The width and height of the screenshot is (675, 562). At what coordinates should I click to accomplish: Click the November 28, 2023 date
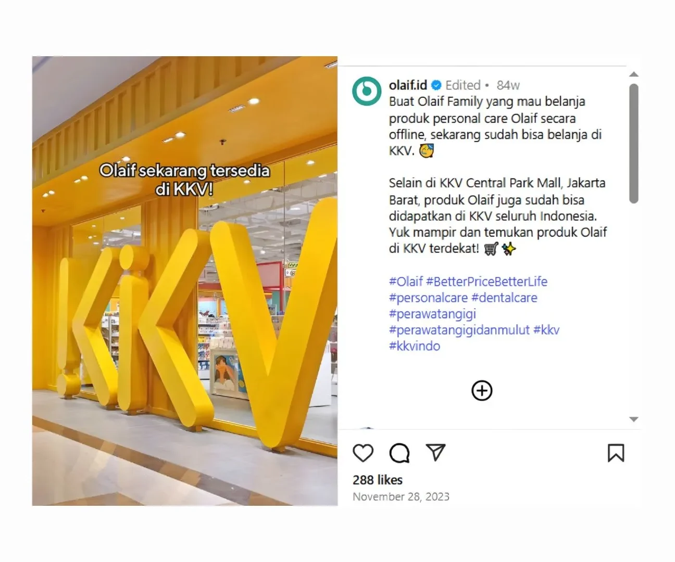click(401, 496)
